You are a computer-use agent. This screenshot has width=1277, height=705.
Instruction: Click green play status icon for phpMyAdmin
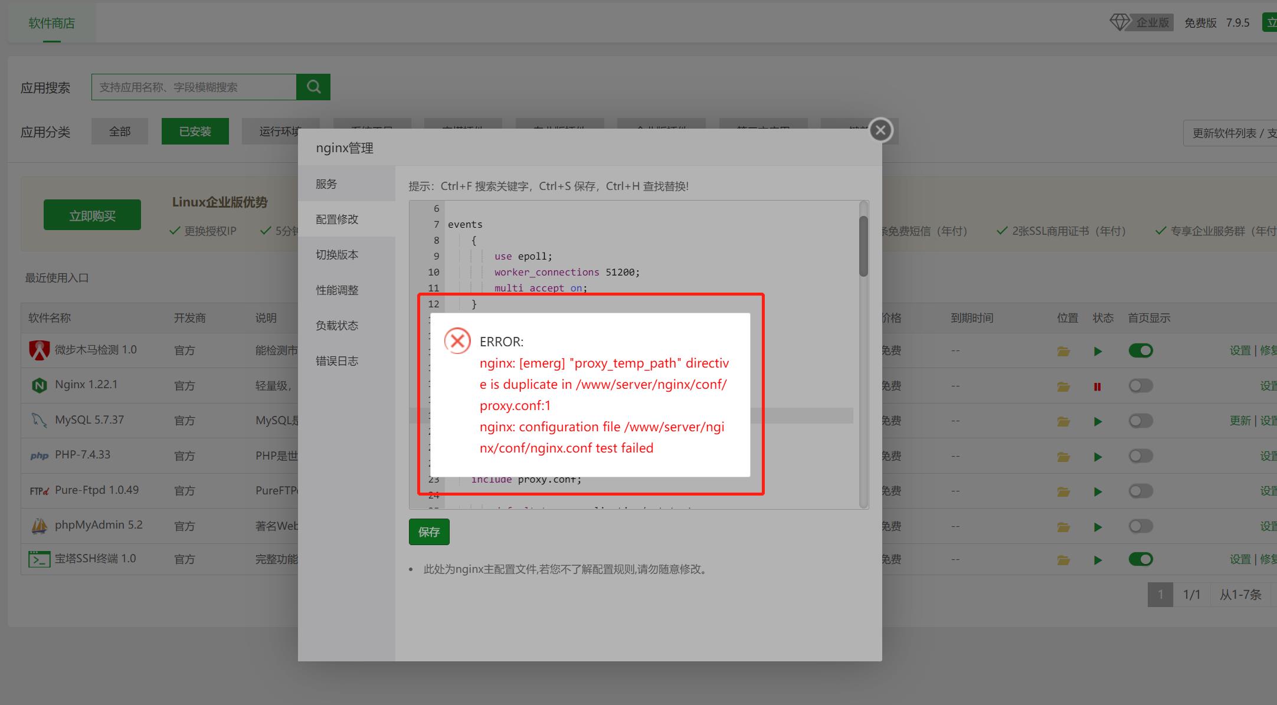click(1098, 527)
